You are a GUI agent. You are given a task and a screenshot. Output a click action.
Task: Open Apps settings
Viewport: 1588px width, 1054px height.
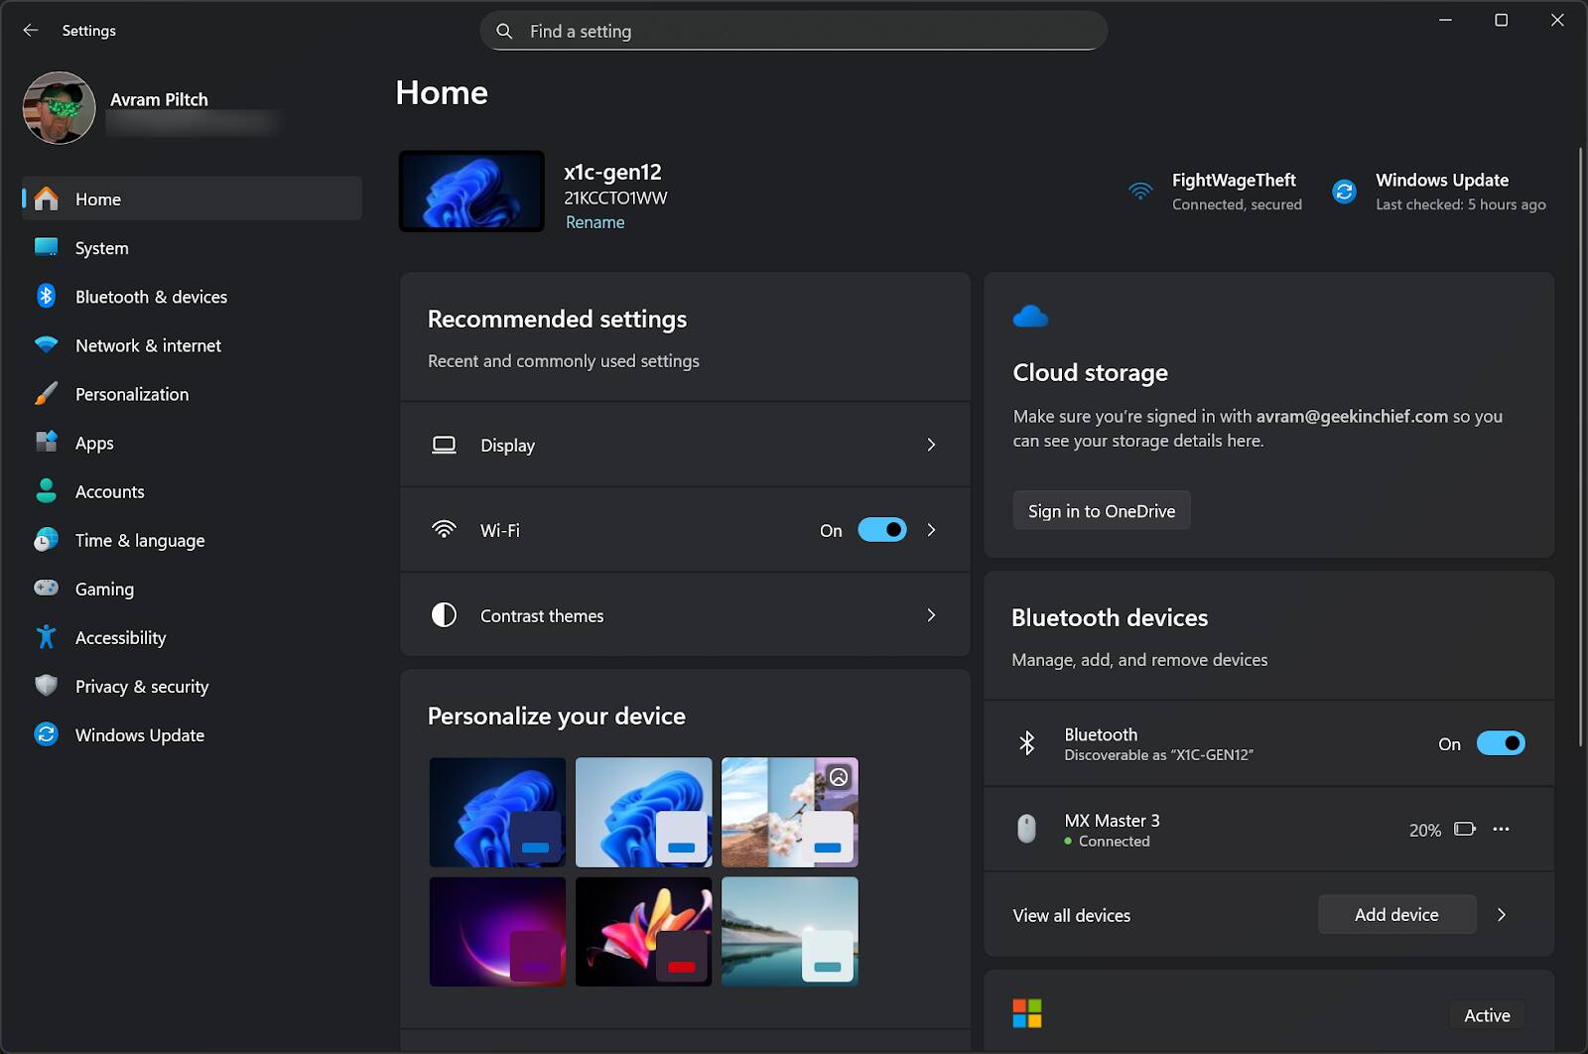pyautogui.click(x=193, y=442)
